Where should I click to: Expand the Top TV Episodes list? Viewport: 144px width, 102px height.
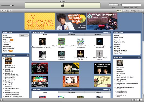pyautogui.click(x=28, y=55)
